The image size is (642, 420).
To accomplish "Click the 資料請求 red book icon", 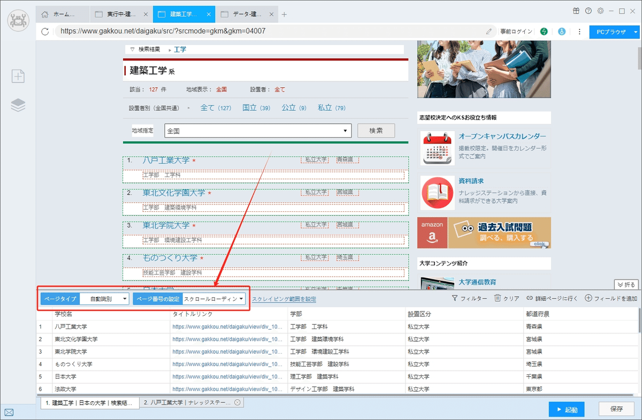I will pyautogui.click(x=437, y=193).
